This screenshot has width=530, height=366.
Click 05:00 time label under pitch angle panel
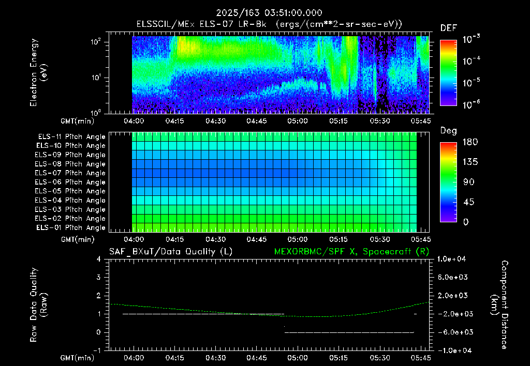tap(298, 240)
